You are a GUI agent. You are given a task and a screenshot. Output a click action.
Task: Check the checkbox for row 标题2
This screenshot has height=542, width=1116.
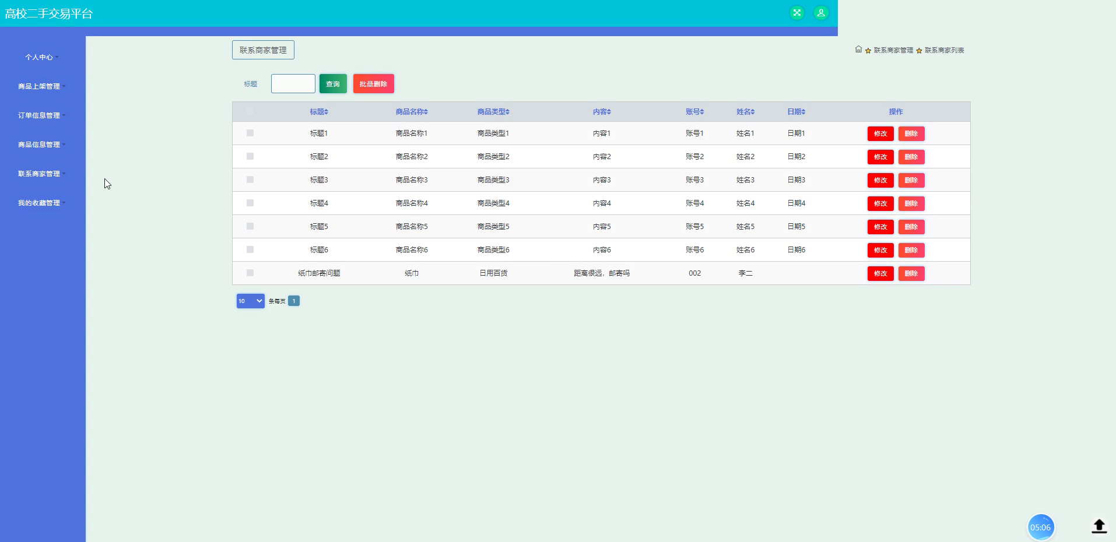(x=250, y=156)
